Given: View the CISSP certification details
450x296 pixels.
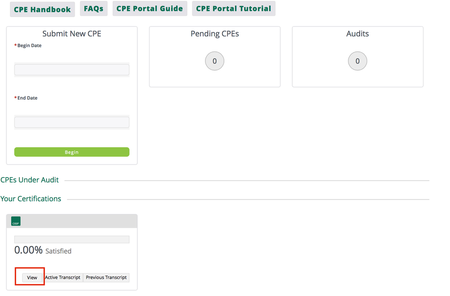Looking at the screenshot, I should (x=32, y=278).
